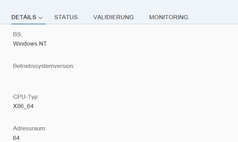Open the VALIDIERUNG tab
The width and height of the screenshot is (238, 142).
point(113,17)
